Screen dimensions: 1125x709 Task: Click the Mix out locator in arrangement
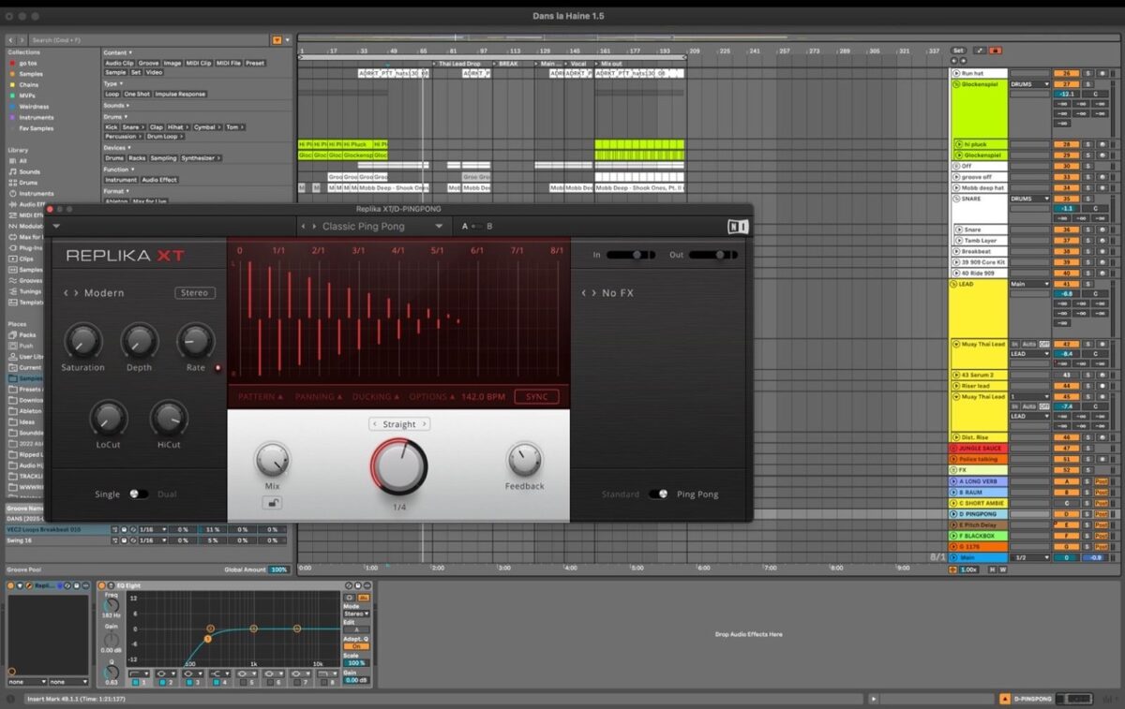tap(611, 64)
